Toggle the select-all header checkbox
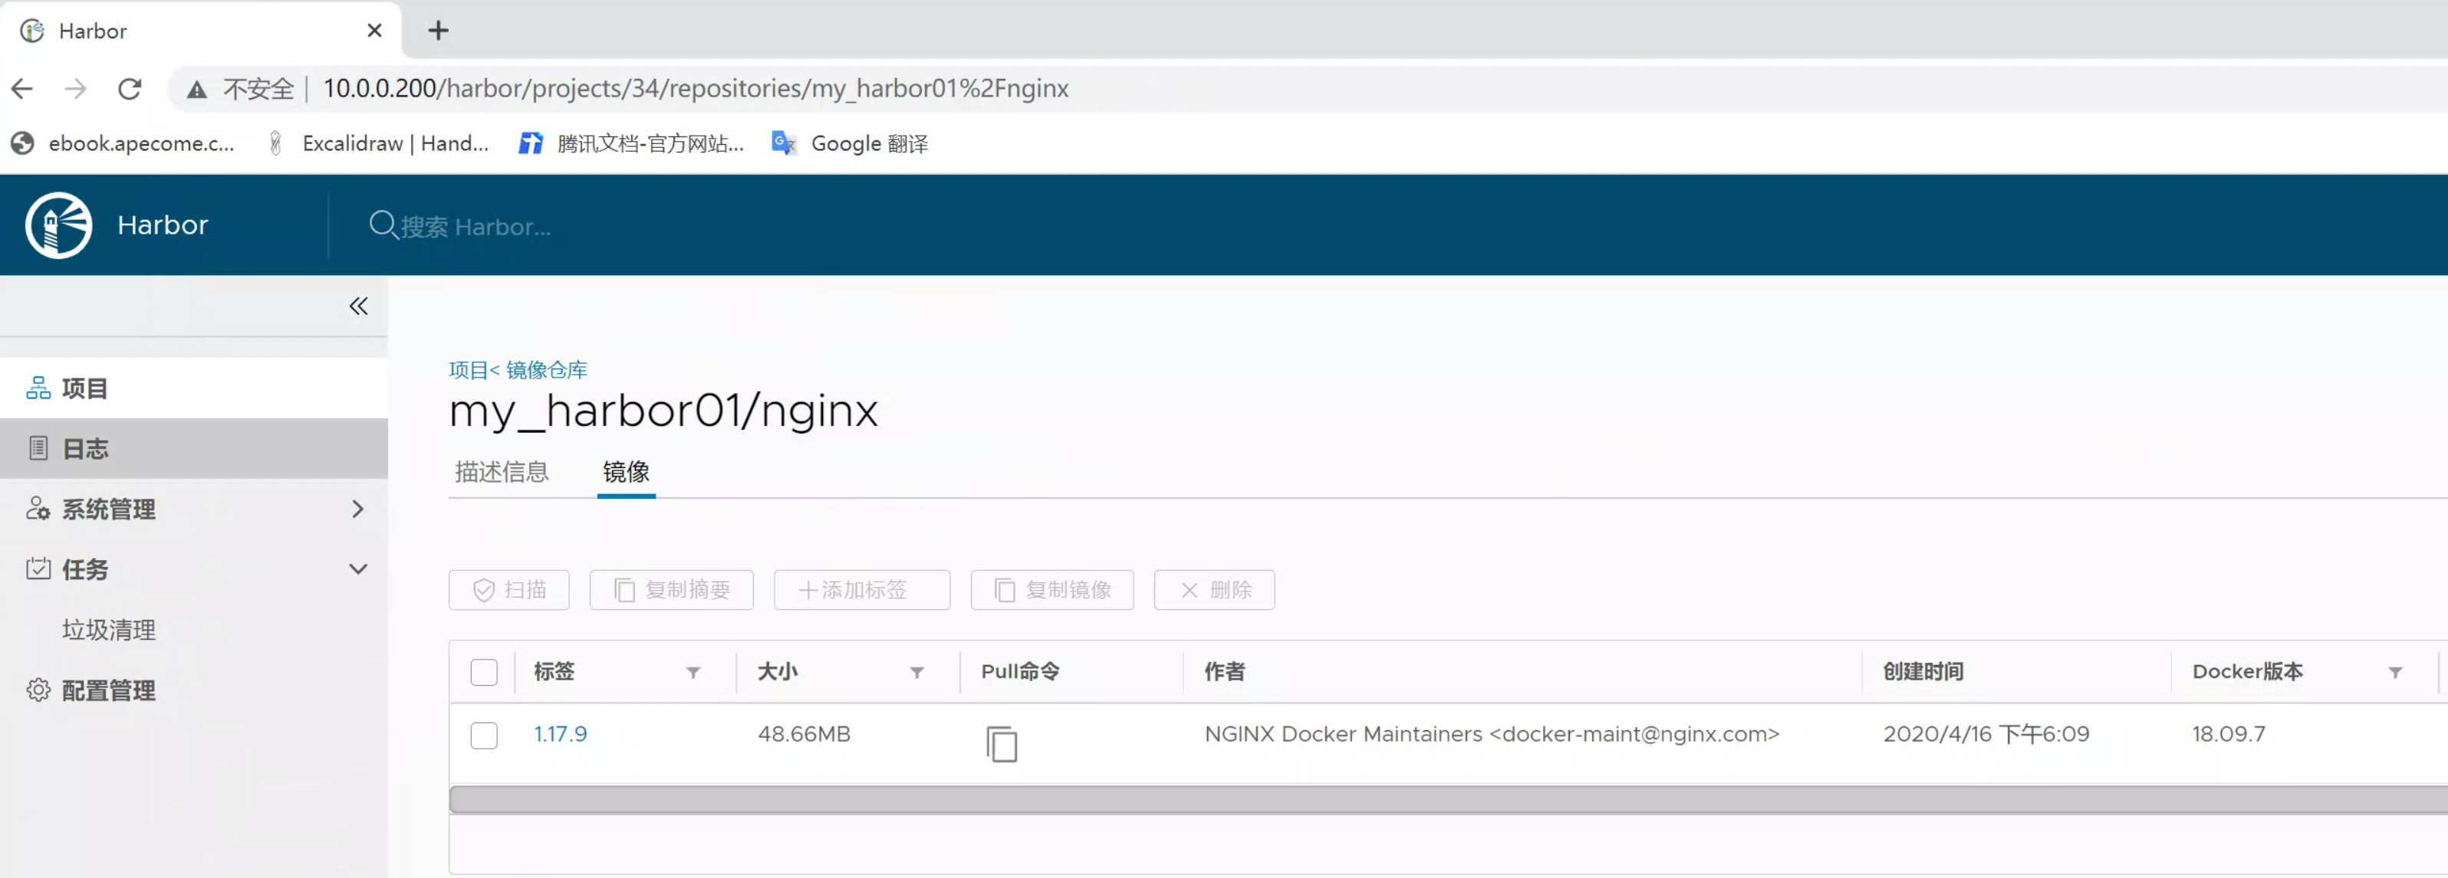This screenshot has width=2448, height=878. point(484,672)
